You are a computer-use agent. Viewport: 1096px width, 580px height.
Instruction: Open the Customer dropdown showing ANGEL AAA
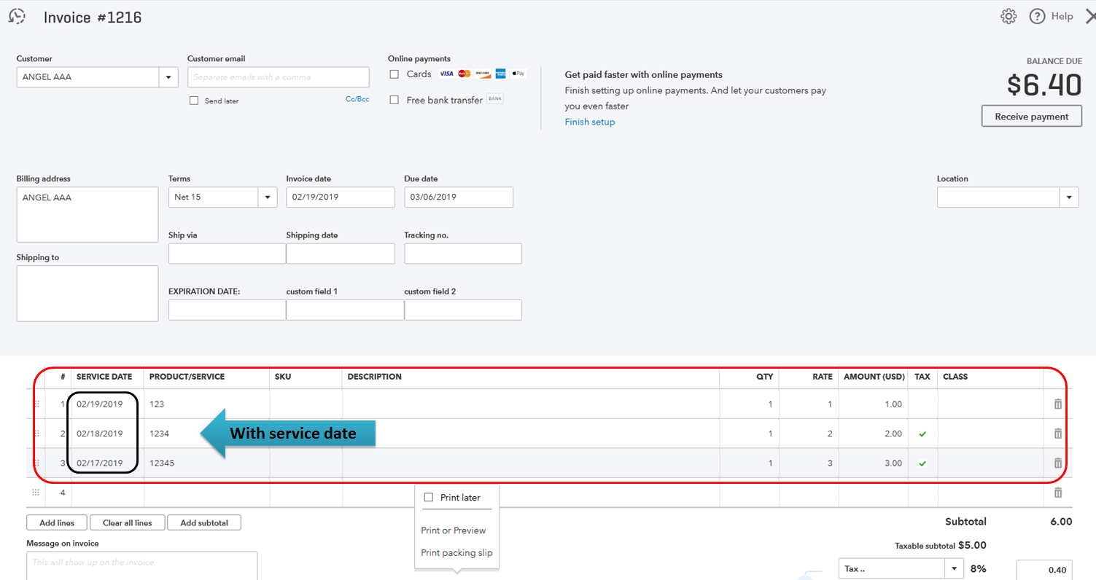168,77
